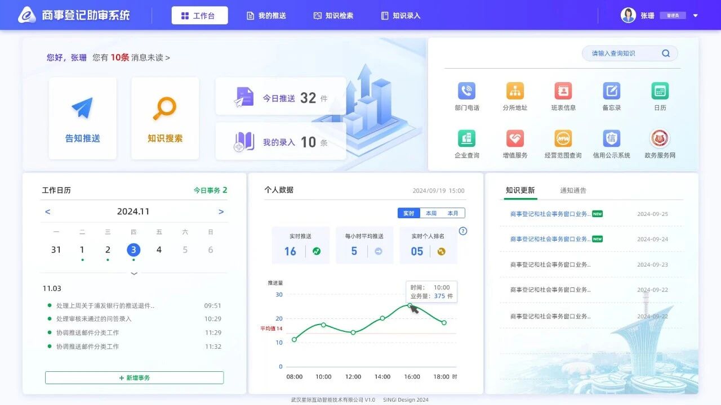Click the 日历 calendar icon
Screen dimensions: 721x405
[660, 91]
